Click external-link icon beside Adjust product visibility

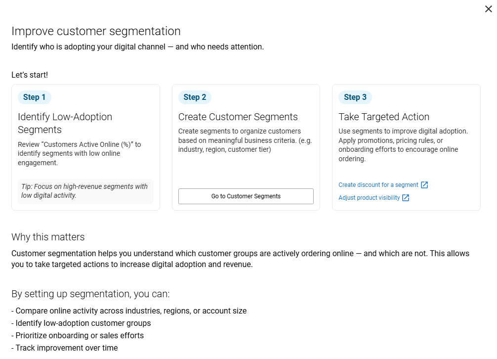(x=406, y=198)
